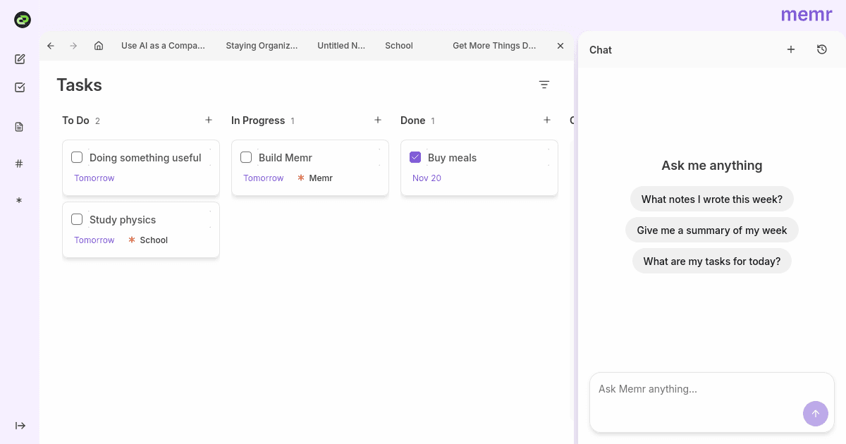The height and width of the screenshot is (444, 846).
Task: Open the notes document icon in sidebar
Action: coord(20,127)
